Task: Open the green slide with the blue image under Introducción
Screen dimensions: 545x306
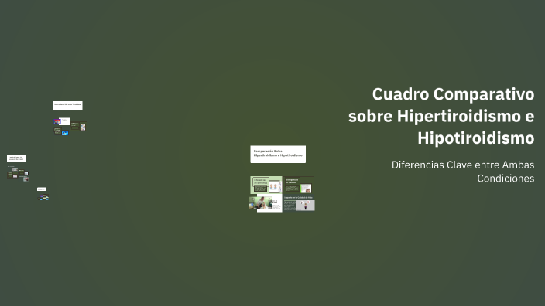Action: click(61, 131)
